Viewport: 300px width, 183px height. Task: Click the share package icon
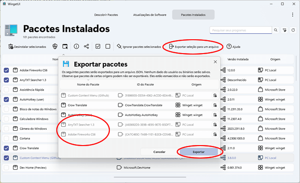tap(86, 46)
